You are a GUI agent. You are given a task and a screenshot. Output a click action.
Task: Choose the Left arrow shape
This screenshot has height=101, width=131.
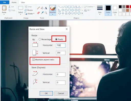(76, 10)
